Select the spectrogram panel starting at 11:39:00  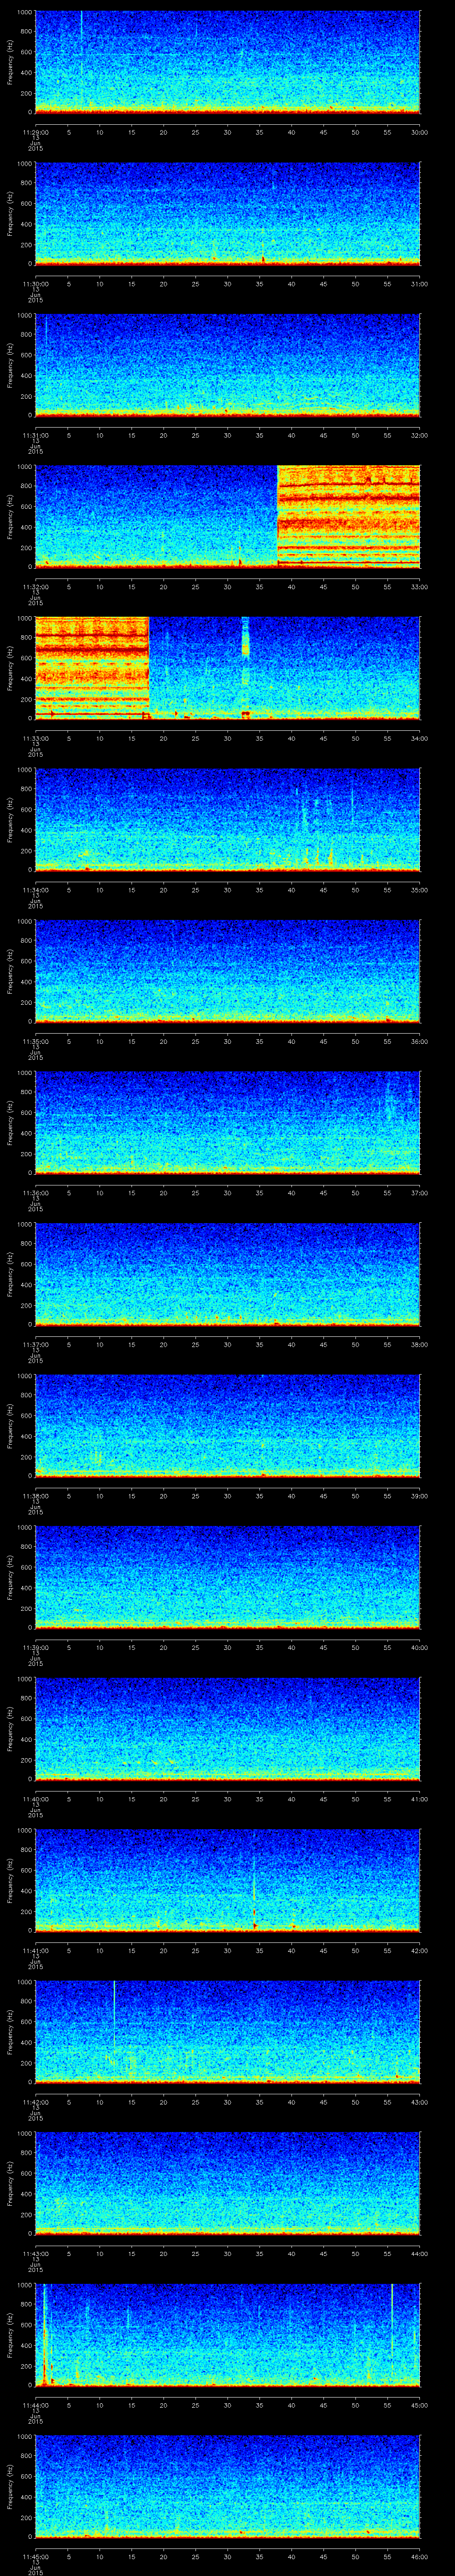(227, 1577)
